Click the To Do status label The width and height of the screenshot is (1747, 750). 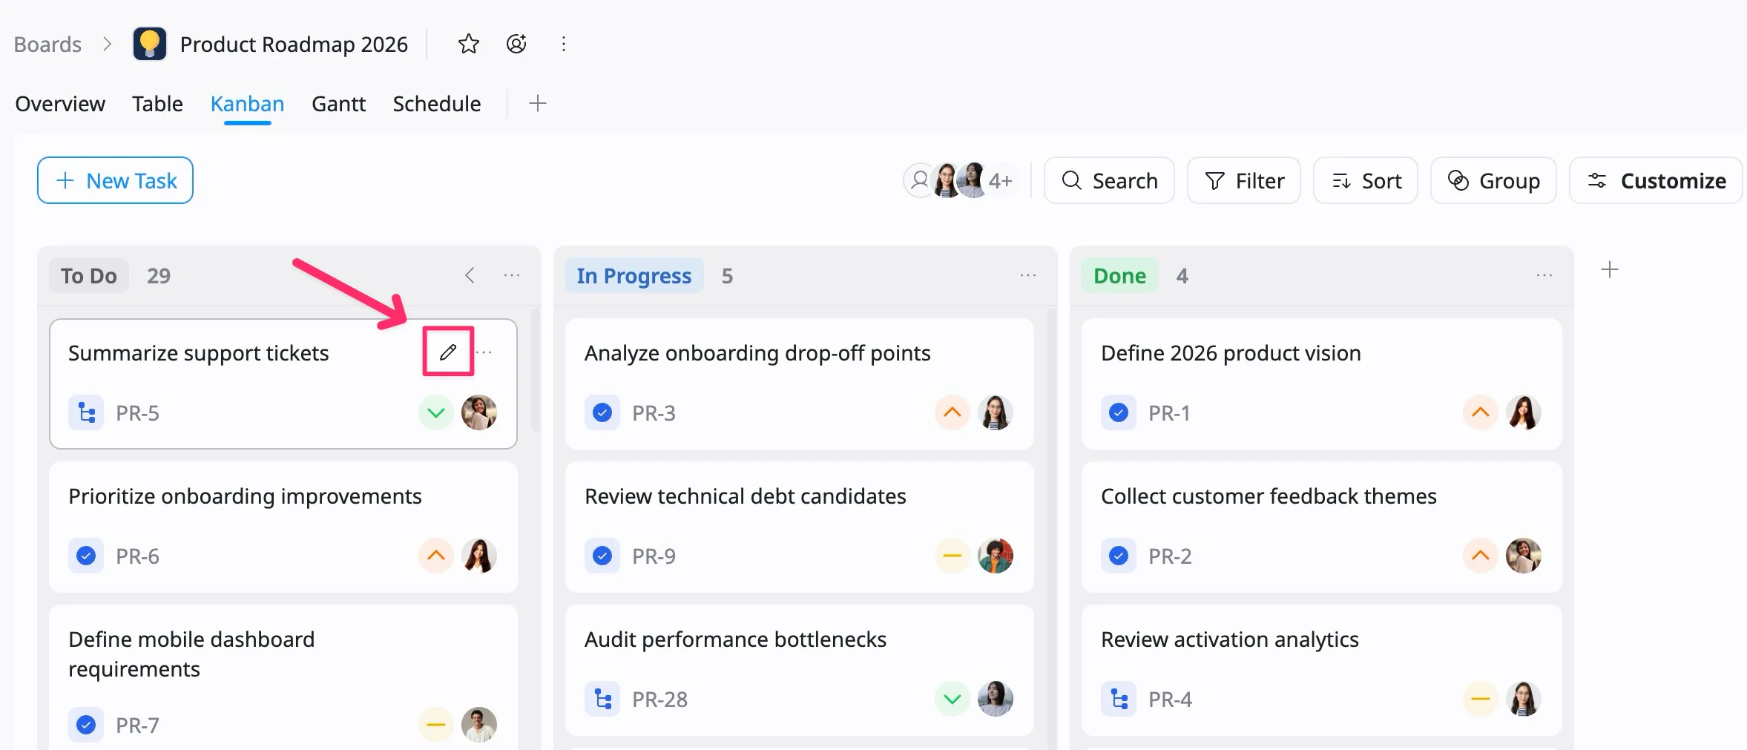89,275
